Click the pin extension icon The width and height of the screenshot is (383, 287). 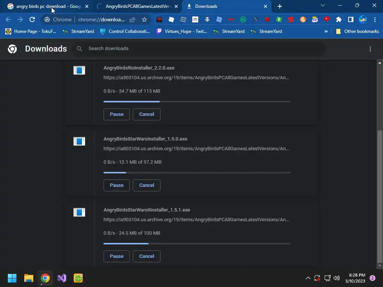[255, 19]
